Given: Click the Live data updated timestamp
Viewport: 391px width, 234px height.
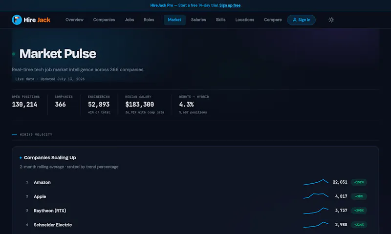Looking at the screenshot, I should (50, 79).
